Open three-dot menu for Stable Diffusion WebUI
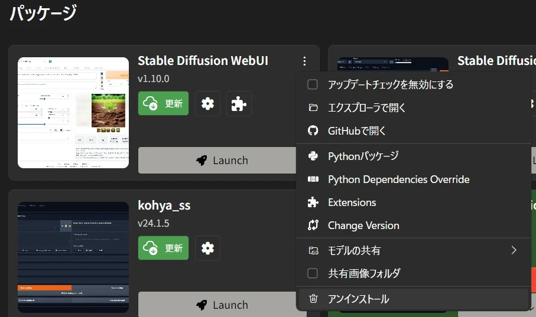 304,61
